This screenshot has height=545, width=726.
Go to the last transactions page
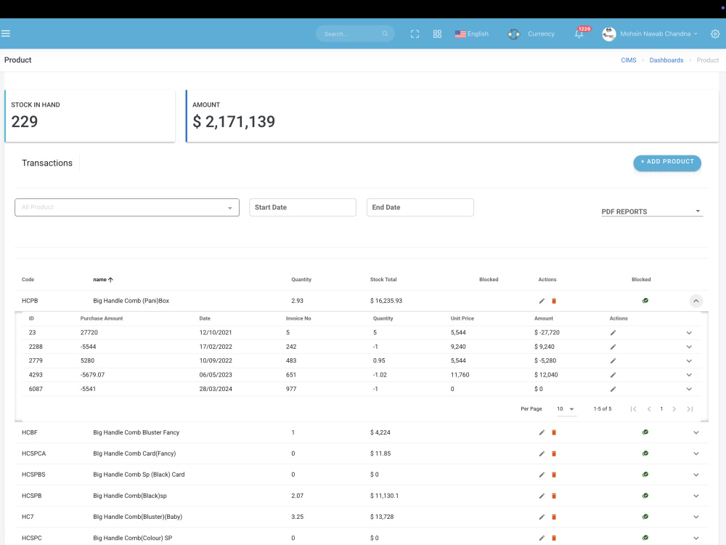(690, 408)
